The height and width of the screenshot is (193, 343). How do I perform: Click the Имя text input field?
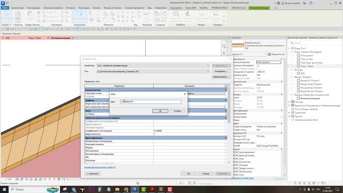[x=151, y=101]
